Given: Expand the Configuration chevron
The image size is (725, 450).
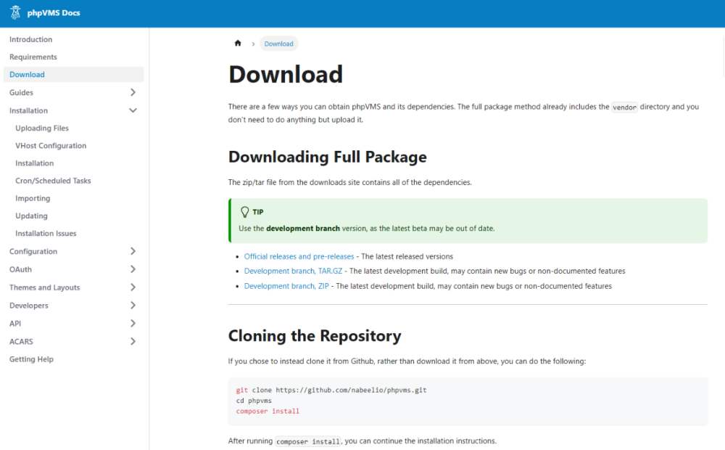Looking at the screenshot, I should coord(133,252).
